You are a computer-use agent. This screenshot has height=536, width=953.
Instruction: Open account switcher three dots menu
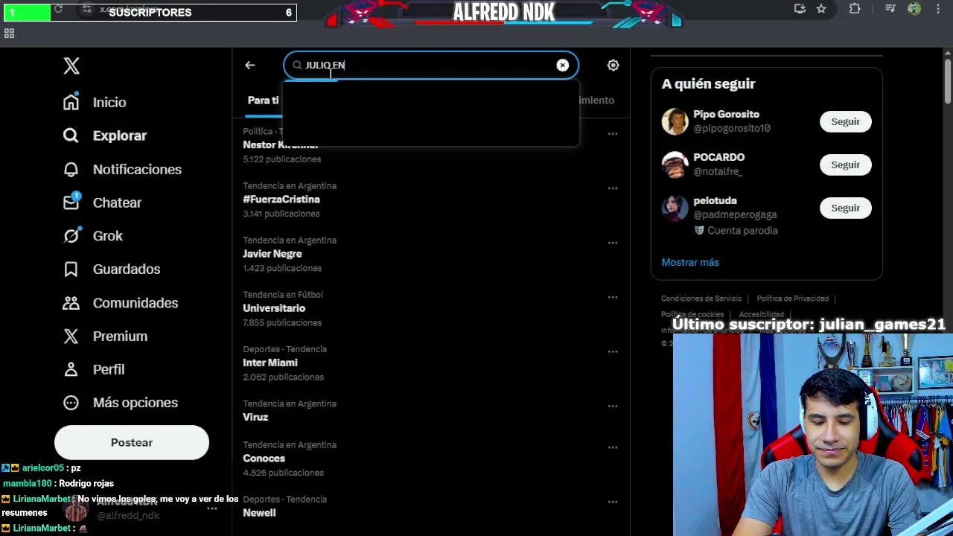pos(212,509)
